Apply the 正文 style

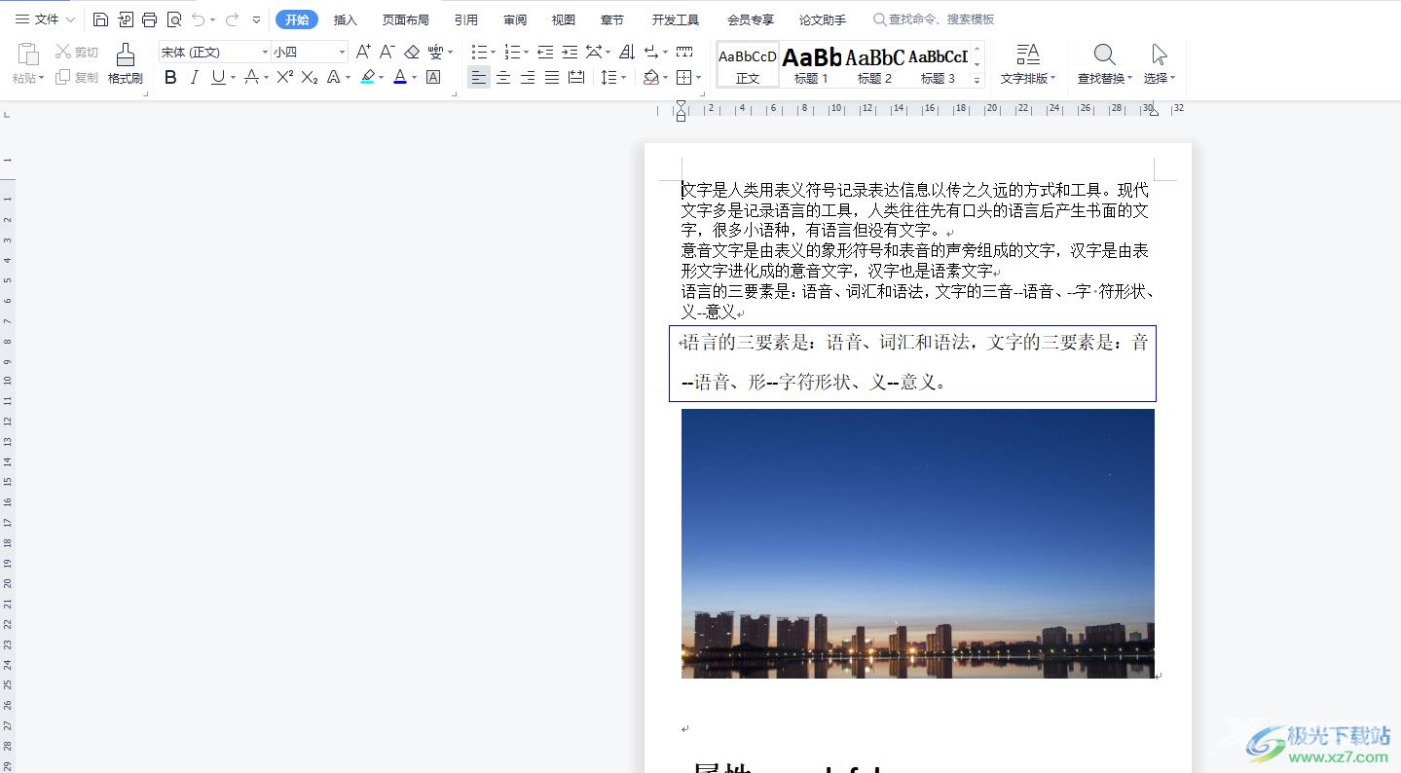pyautogui.click(x=748, y=64)
